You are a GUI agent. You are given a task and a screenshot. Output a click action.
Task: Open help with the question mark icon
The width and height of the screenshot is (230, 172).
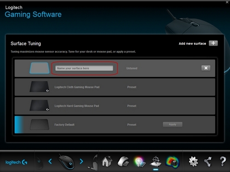point(223,161)
